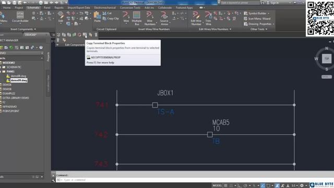Open the Import/Export Data tab
Viewport: 334px width, 188px height.
coord(79,8)
